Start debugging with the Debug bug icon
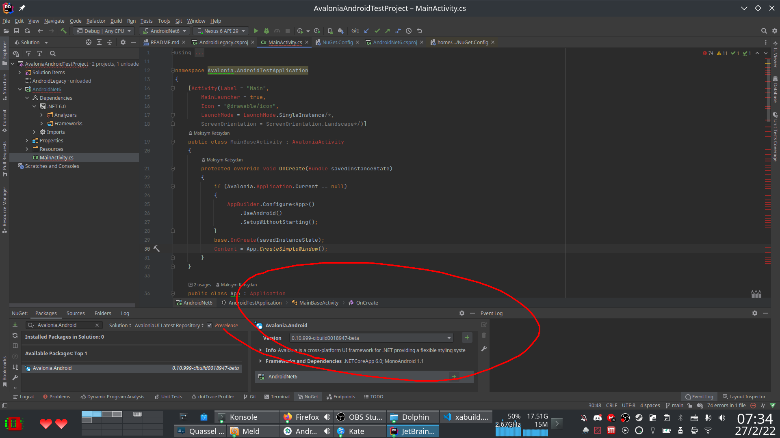The width and height of the screenshot is (780, 438). point(266,31)
